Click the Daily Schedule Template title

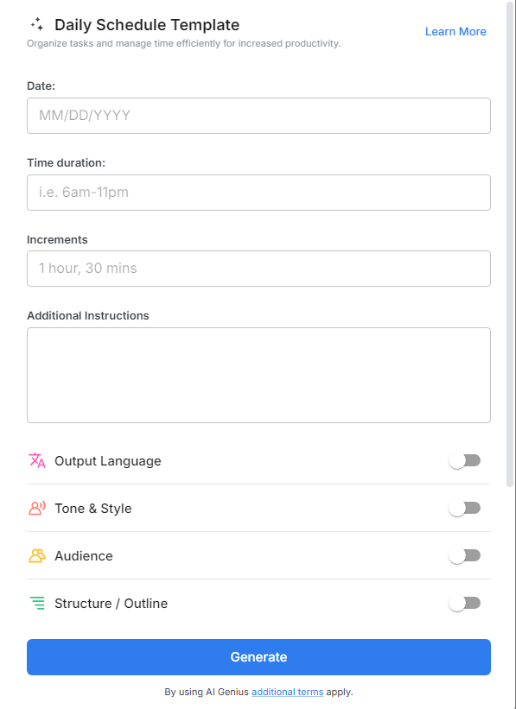click(x=147, y=25)
